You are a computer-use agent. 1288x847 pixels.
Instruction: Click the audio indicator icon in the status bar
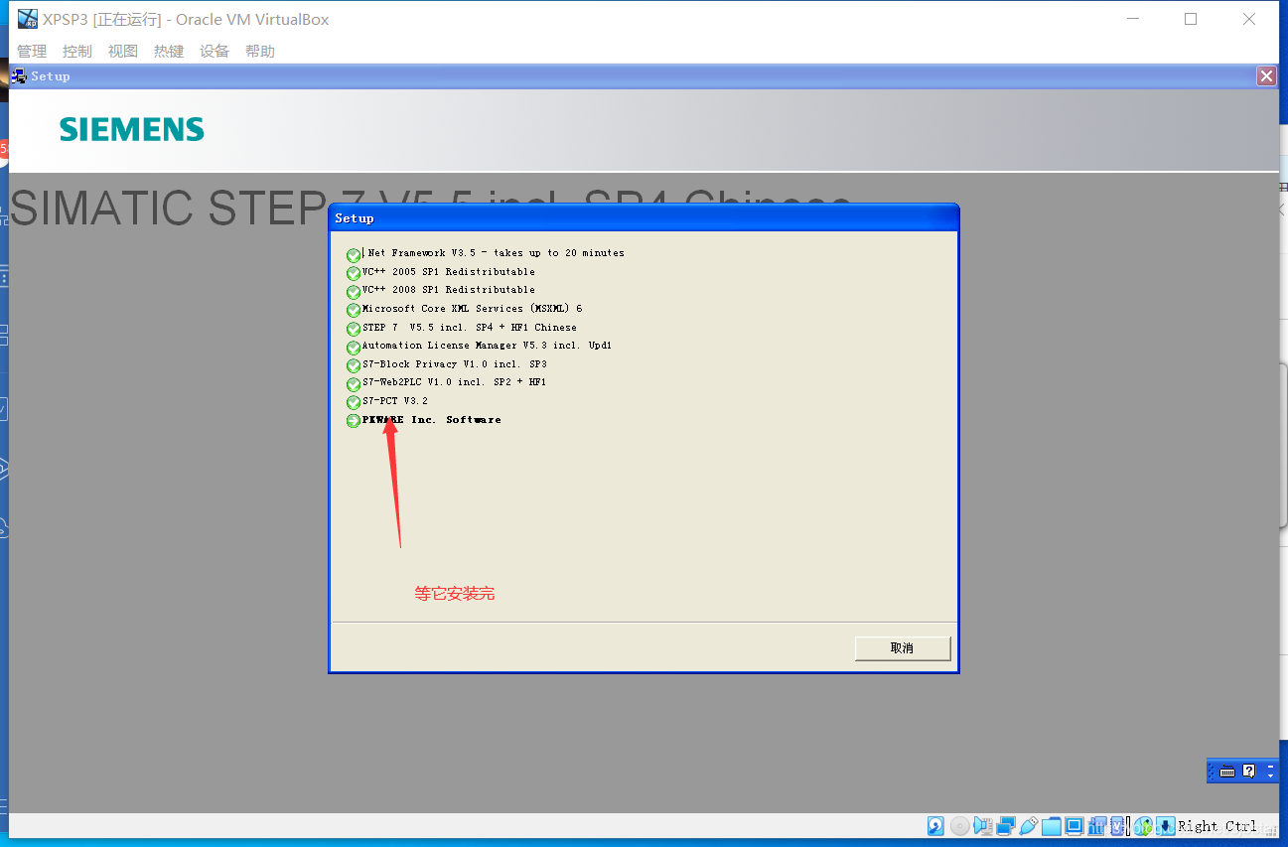tap(983, 826)
